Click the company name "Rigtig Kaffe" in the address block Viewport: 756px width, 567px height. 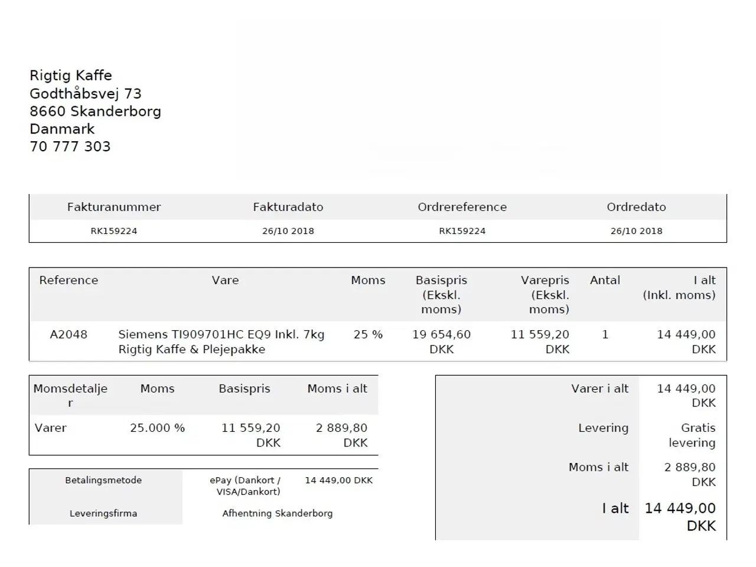[71, 76]
